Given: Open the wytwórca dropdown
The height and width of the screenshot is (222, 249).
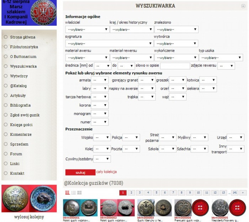Looking at the screenshot, I should pyautogui.click(x=176, y=44).
